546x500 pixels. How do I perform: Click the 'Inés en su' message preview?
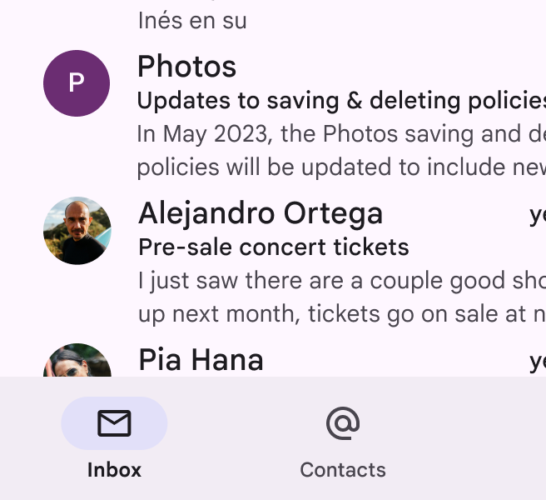pyautogui.click(x=192, y=21)
